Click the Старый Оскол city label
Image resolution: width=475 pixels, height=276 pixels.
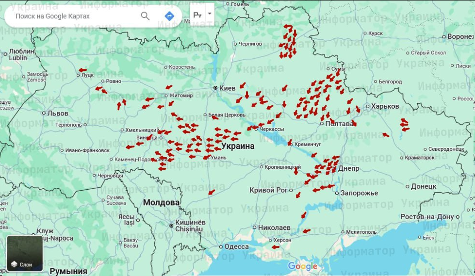428,53
